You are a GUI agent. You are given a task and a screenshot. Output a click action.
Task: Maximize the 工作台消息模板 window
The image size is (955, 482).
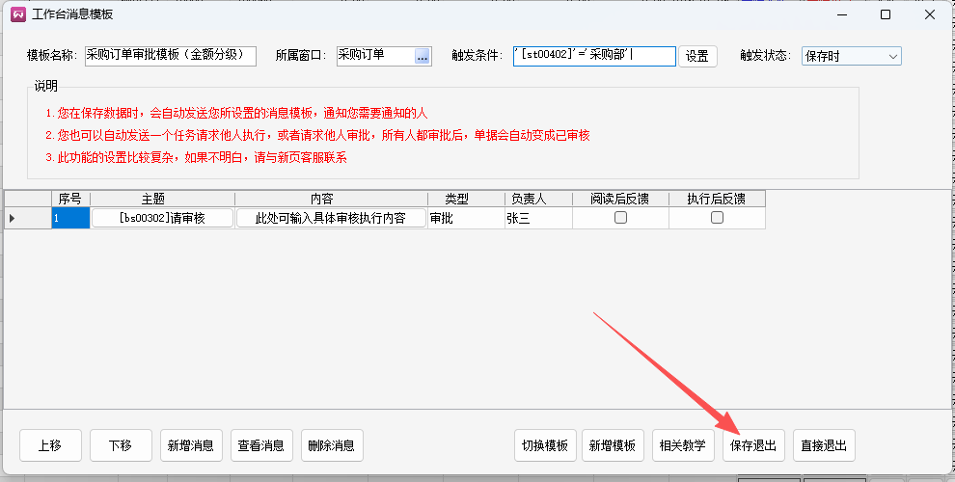[x=885, y=14]
